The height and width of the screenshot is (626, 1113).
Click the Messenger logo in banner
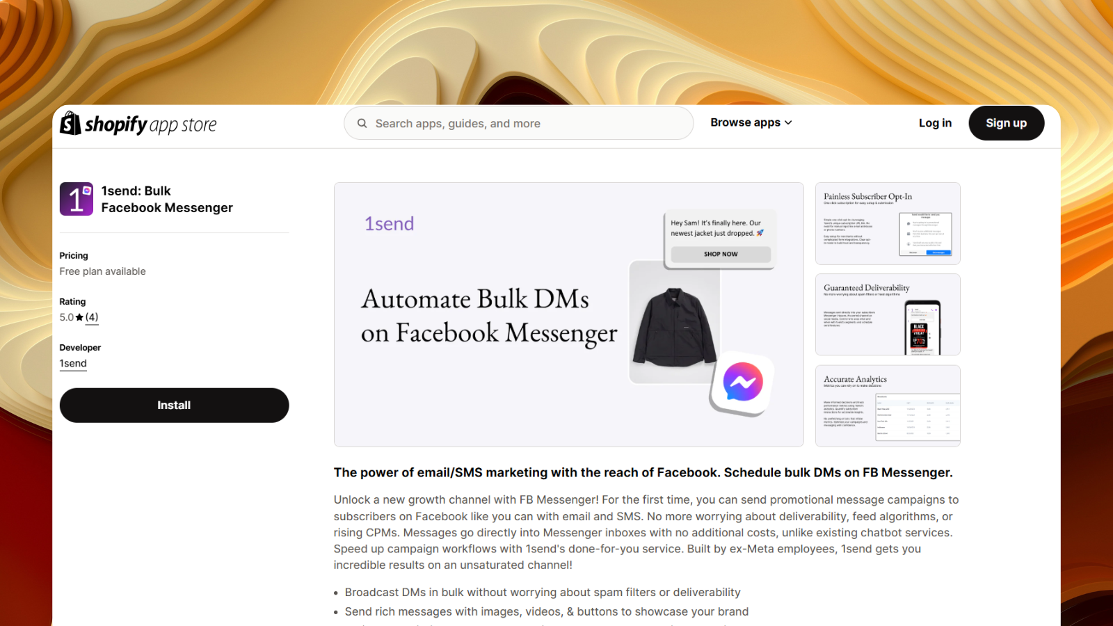(743, 382)
